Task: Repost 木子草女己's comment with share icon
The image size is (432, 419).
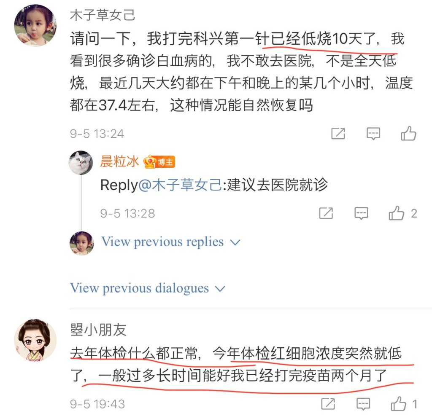Action: (x=338, y=134)
